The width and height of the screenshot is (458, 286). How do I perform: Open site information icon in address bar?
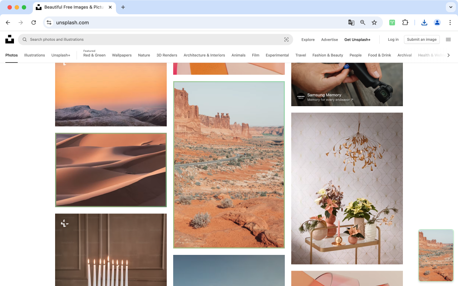coord(49,23)
